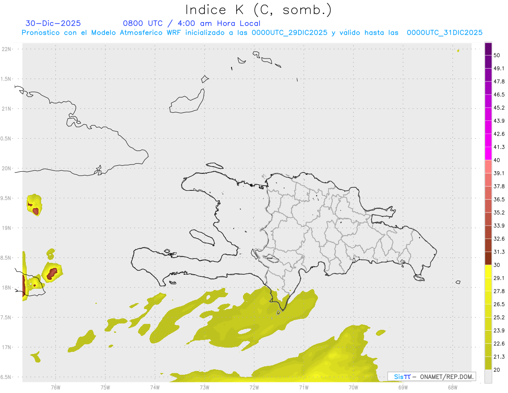Image resolution: width=508 pixels, height=393 pixels.
Task: Click the longitude label "75W"
Action: pyautogui.click(x=105, y=387)
